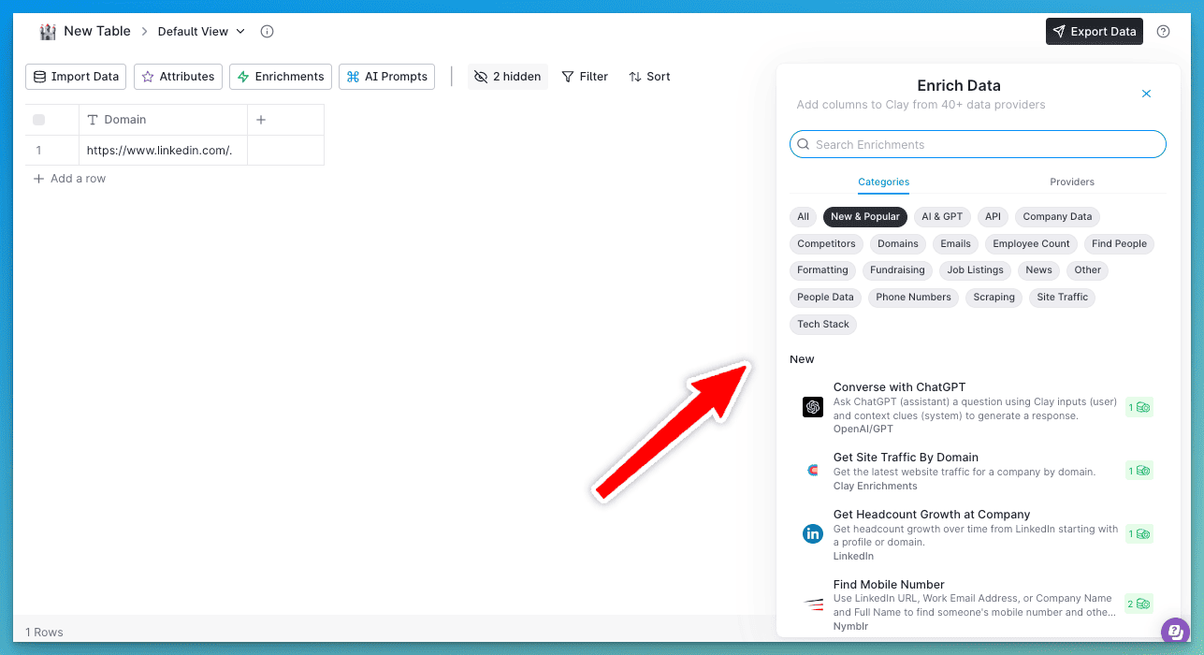Close the Enrich Data panel

tap(1146, 94)
